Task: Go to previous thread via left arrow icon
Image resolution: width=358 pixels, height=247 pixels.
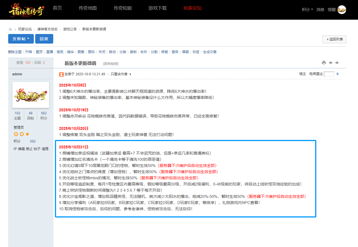Action: (x=330, y=63)
